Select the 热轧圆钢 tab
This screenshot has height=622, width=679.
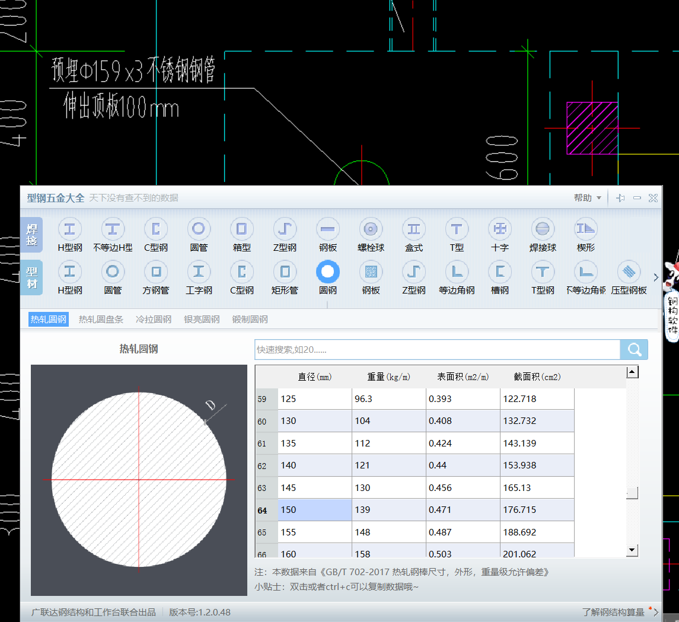(49, 320)
